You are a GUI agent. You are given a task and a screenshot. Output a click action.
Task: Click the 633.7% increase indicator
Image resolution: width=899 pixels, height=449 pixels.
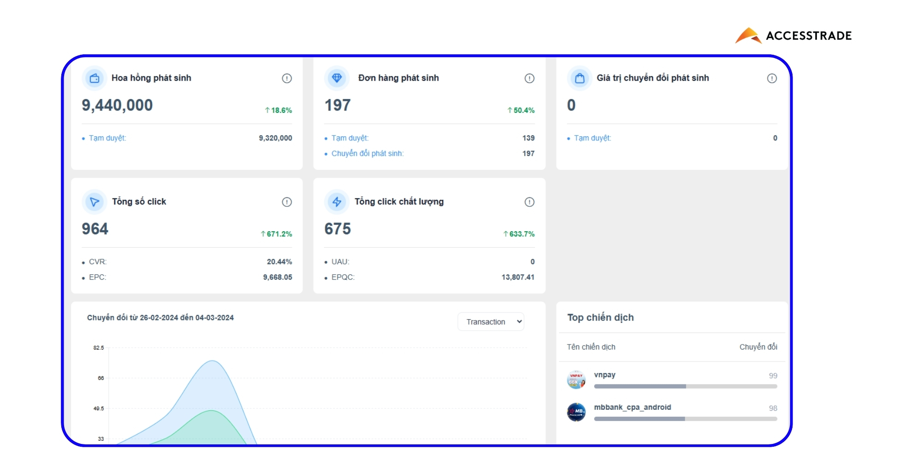[519, 234]
